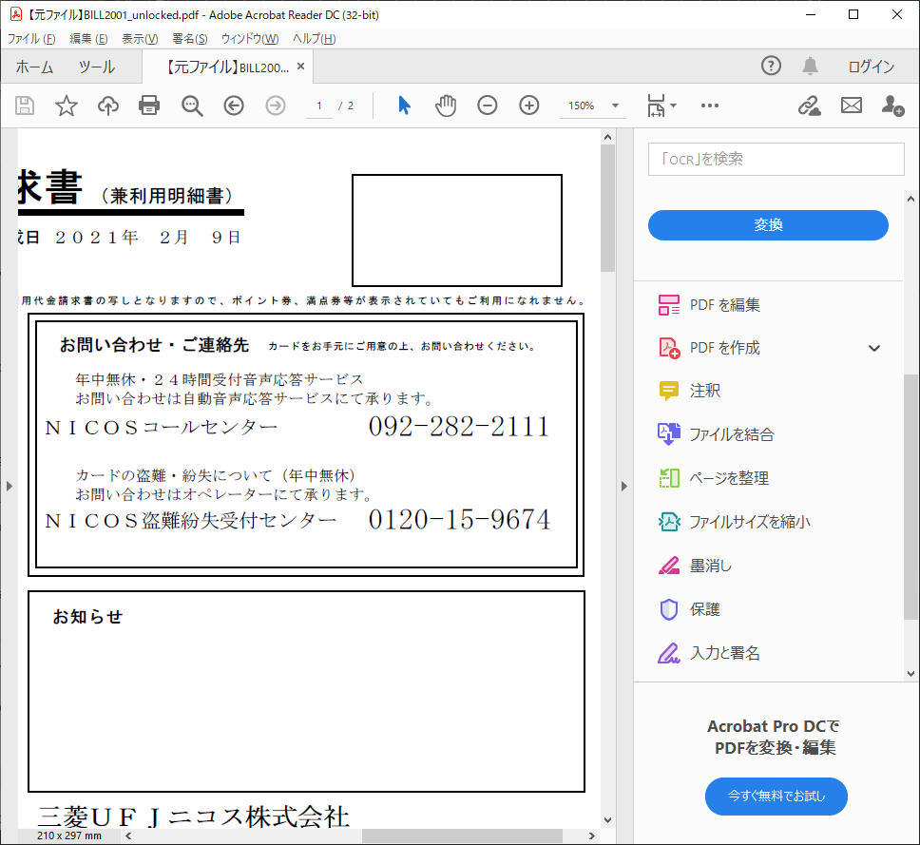
Task: Expand the left navigation pane arrow
Action: [9, 486]
